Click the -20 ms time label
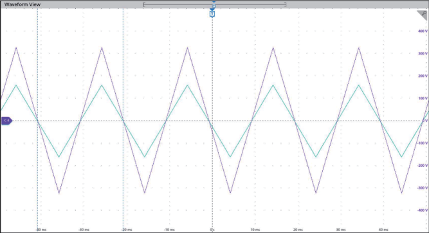 pos(127,230)
